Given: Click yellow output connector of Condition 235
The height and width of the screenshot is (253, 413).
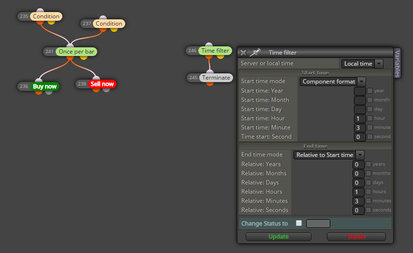Looking at the screenshot, I should [x=51, y=22].
